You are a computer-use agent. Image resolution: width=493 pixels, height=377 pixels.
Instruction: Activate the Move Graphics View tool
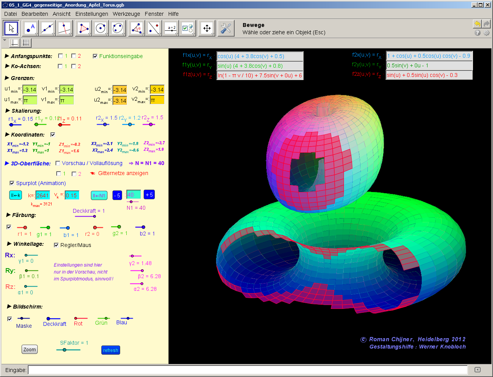coord(207,28)
